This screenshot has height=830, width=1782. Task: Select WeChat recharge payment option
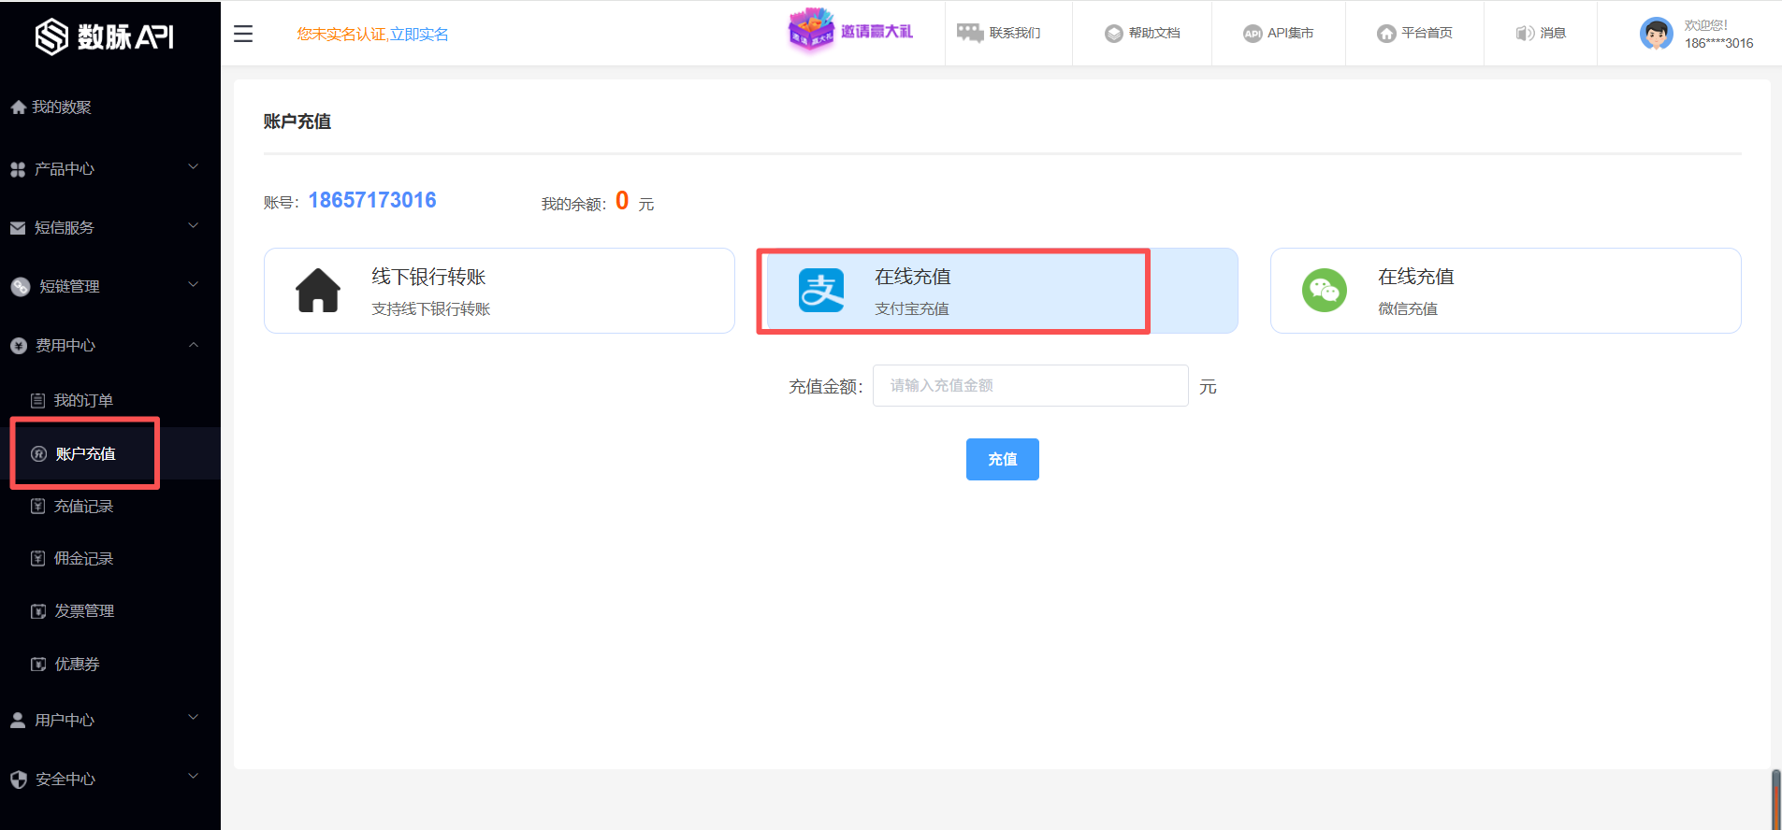pos(1504,291)
